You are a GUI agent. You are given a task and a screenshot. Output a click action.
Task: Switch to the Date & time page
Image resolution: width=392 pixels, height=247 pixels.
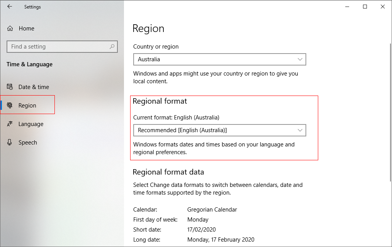[x=34, y=87]
